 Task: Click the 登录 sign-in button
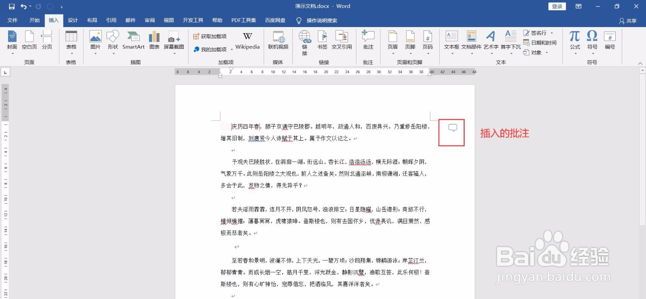tap(557, 6)
